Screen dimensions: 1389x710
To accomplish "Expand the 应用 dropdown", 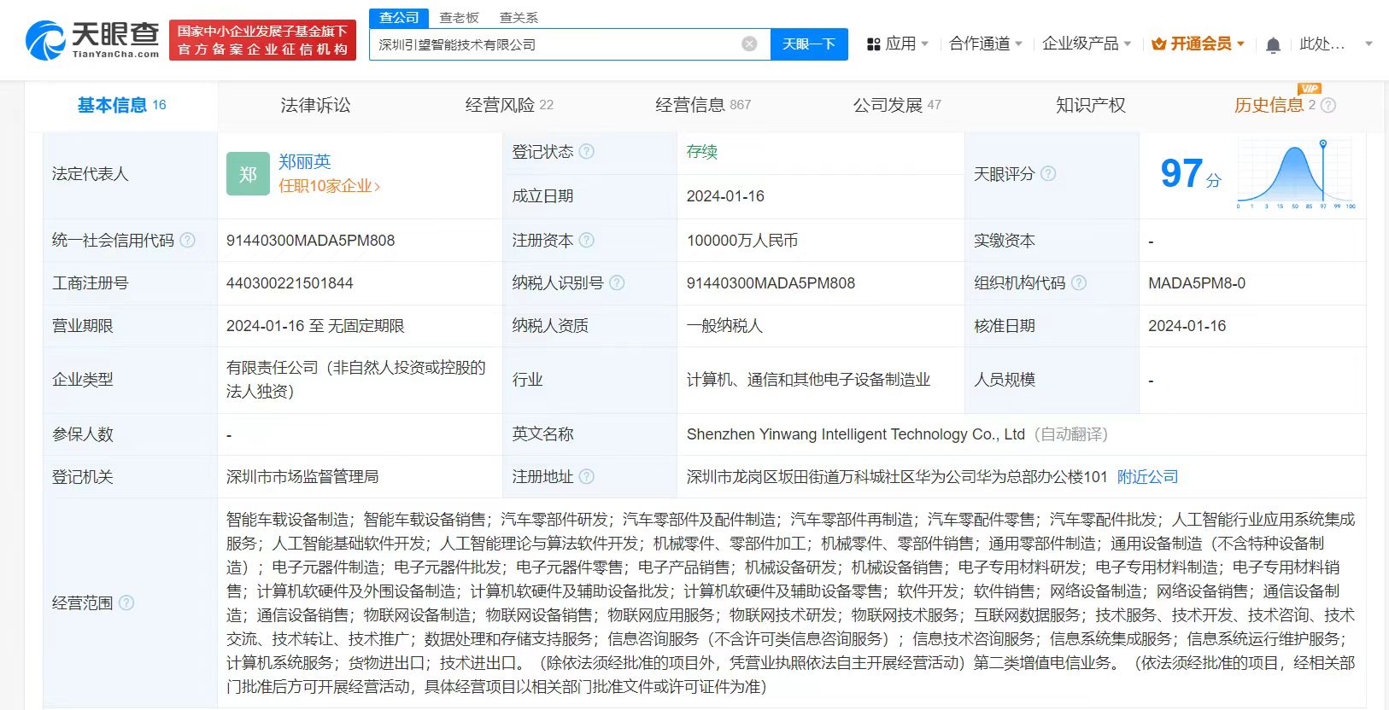I will click(x=925, y=44).
